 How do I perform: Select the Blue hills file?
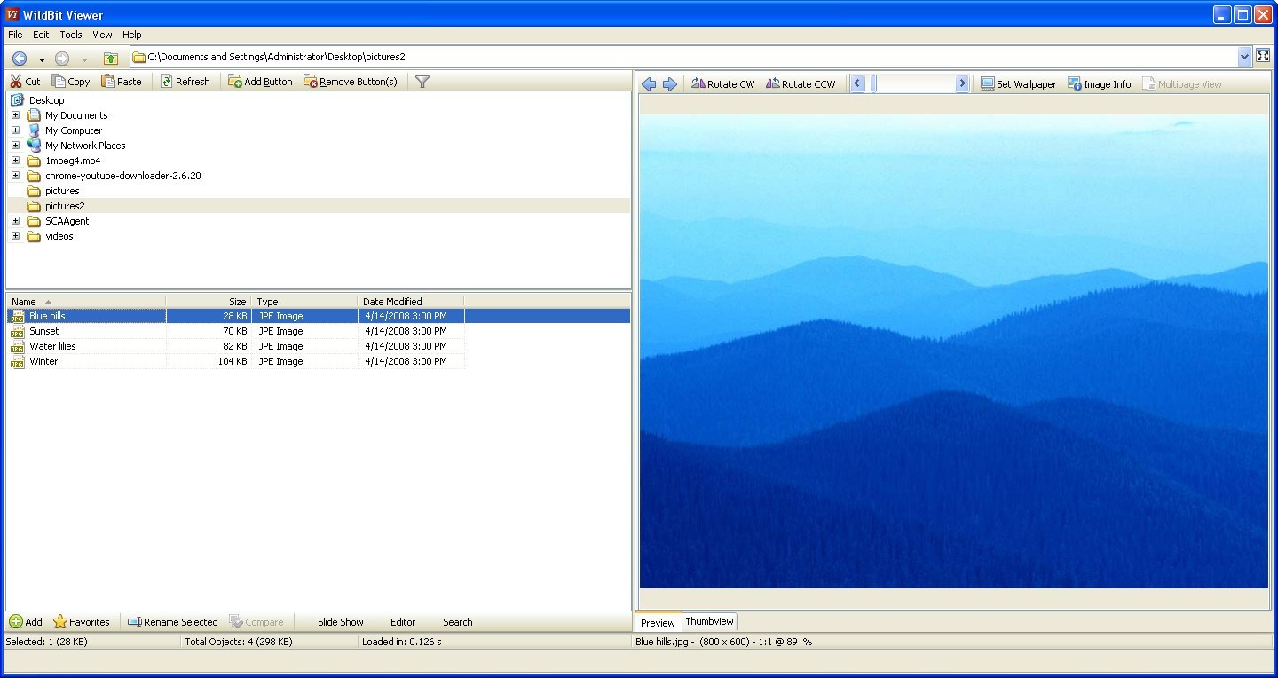click(47, 316)
